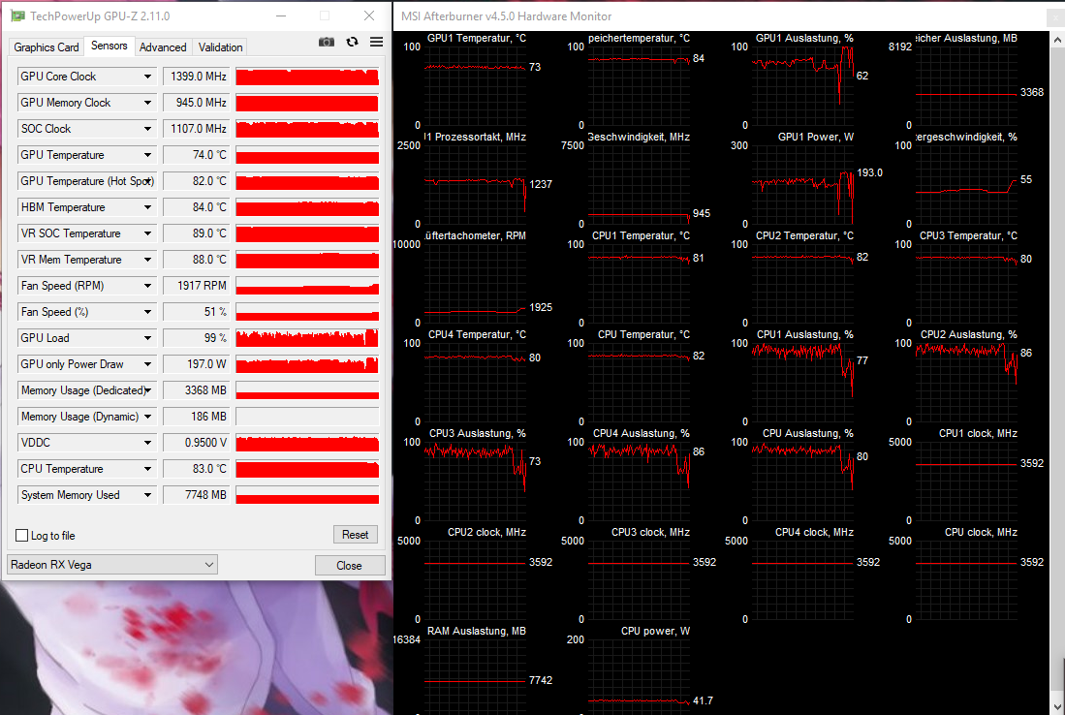Click the 3368 MB dedicated memory value
1065x715 pixels.
[197, 390]
